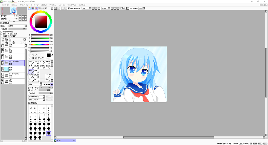Click undo arrow in top toolbar
The height and width of the screenshot is (145, 268).
[55, 8]
